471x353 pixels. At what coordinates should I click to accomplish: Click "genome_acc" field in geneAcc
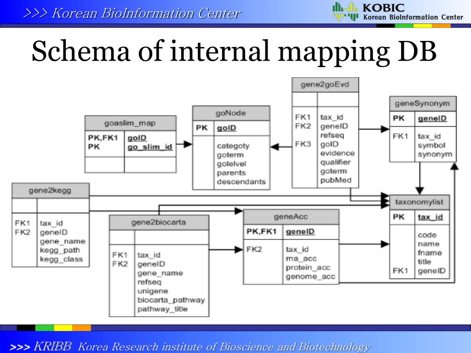coord(310,276)
